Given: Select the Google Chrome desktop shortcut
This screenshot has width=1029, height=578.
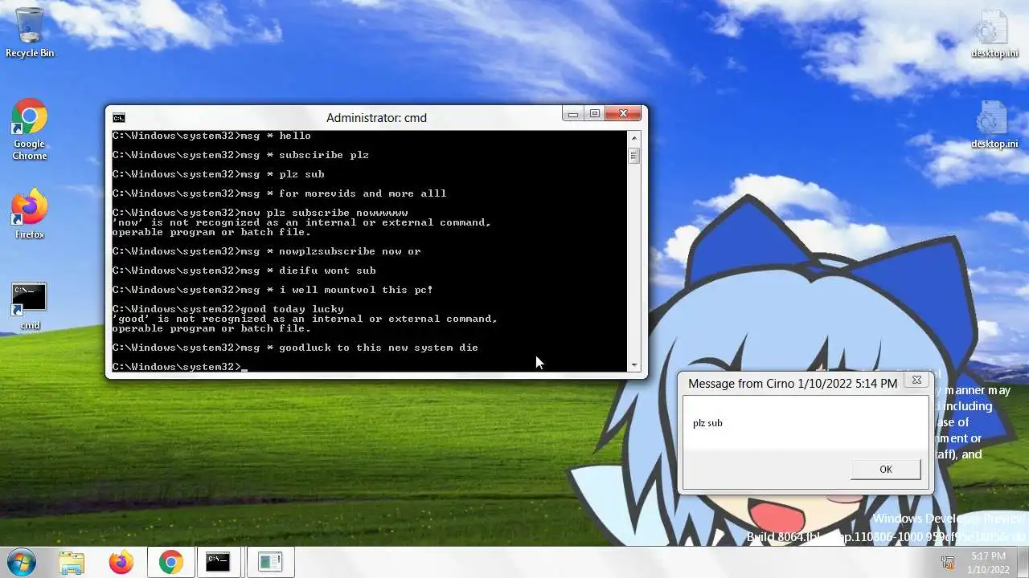Looking at the screenshot, I should point(29,130).
